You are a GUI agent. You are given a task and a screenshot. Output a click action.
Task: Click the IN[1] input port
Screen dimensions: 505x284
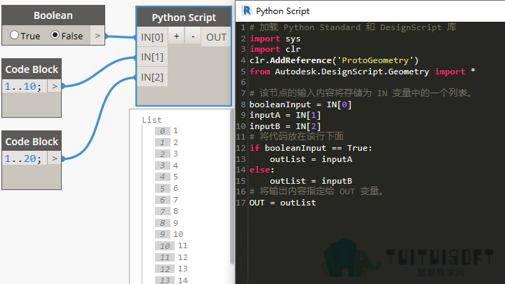tap(152, 57)
